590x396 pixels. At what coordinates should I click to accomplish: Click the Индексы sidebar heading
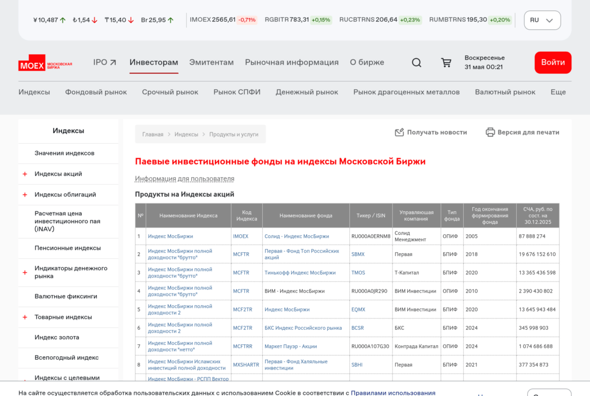point(68,131)
